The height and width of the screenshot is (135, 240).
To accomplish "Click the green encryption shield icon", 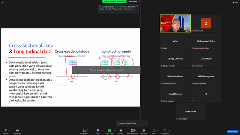I will (3, 3).
